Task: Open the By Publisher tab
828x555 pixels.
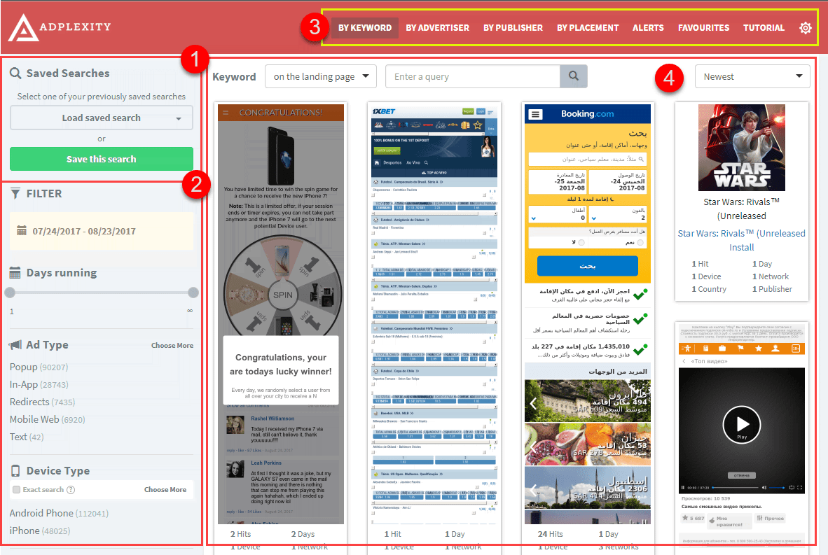Action: click(513, 28)
